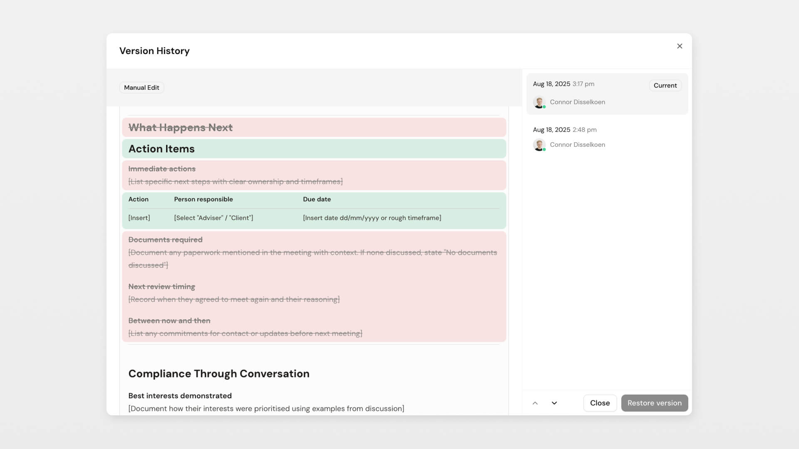
Task: Click the Person responsible table column header
Action: coord(203,199)
